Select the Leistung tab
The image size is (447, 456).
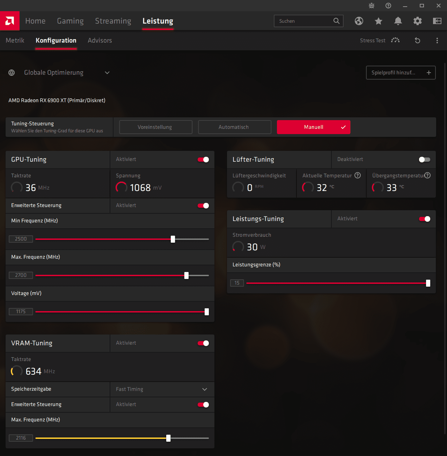pos(158,21)
